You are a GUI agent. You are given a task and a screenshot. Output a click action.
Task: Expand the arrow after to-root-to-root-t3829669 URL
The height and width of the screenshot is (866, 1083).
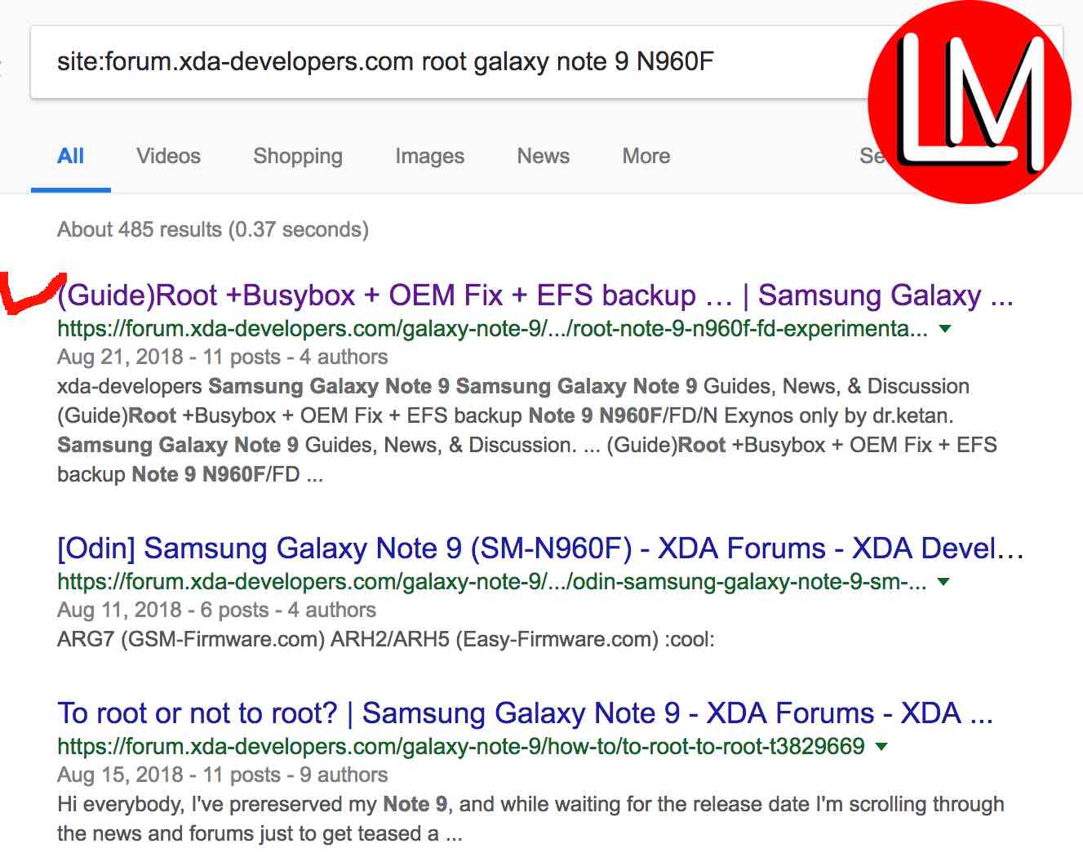[881, 746]
